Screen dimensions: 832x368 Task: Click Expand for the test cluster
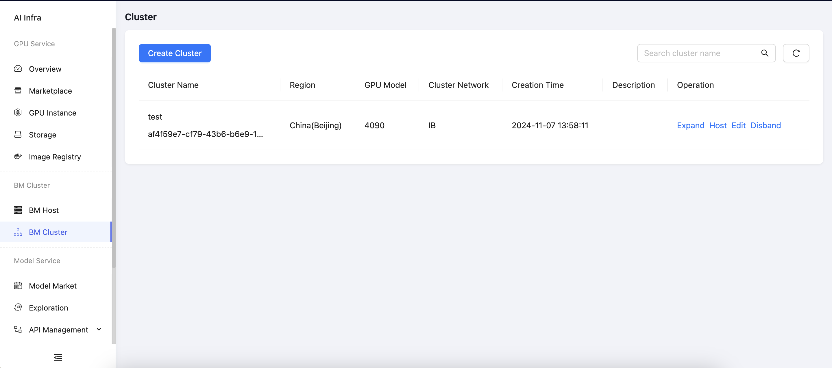691,125
